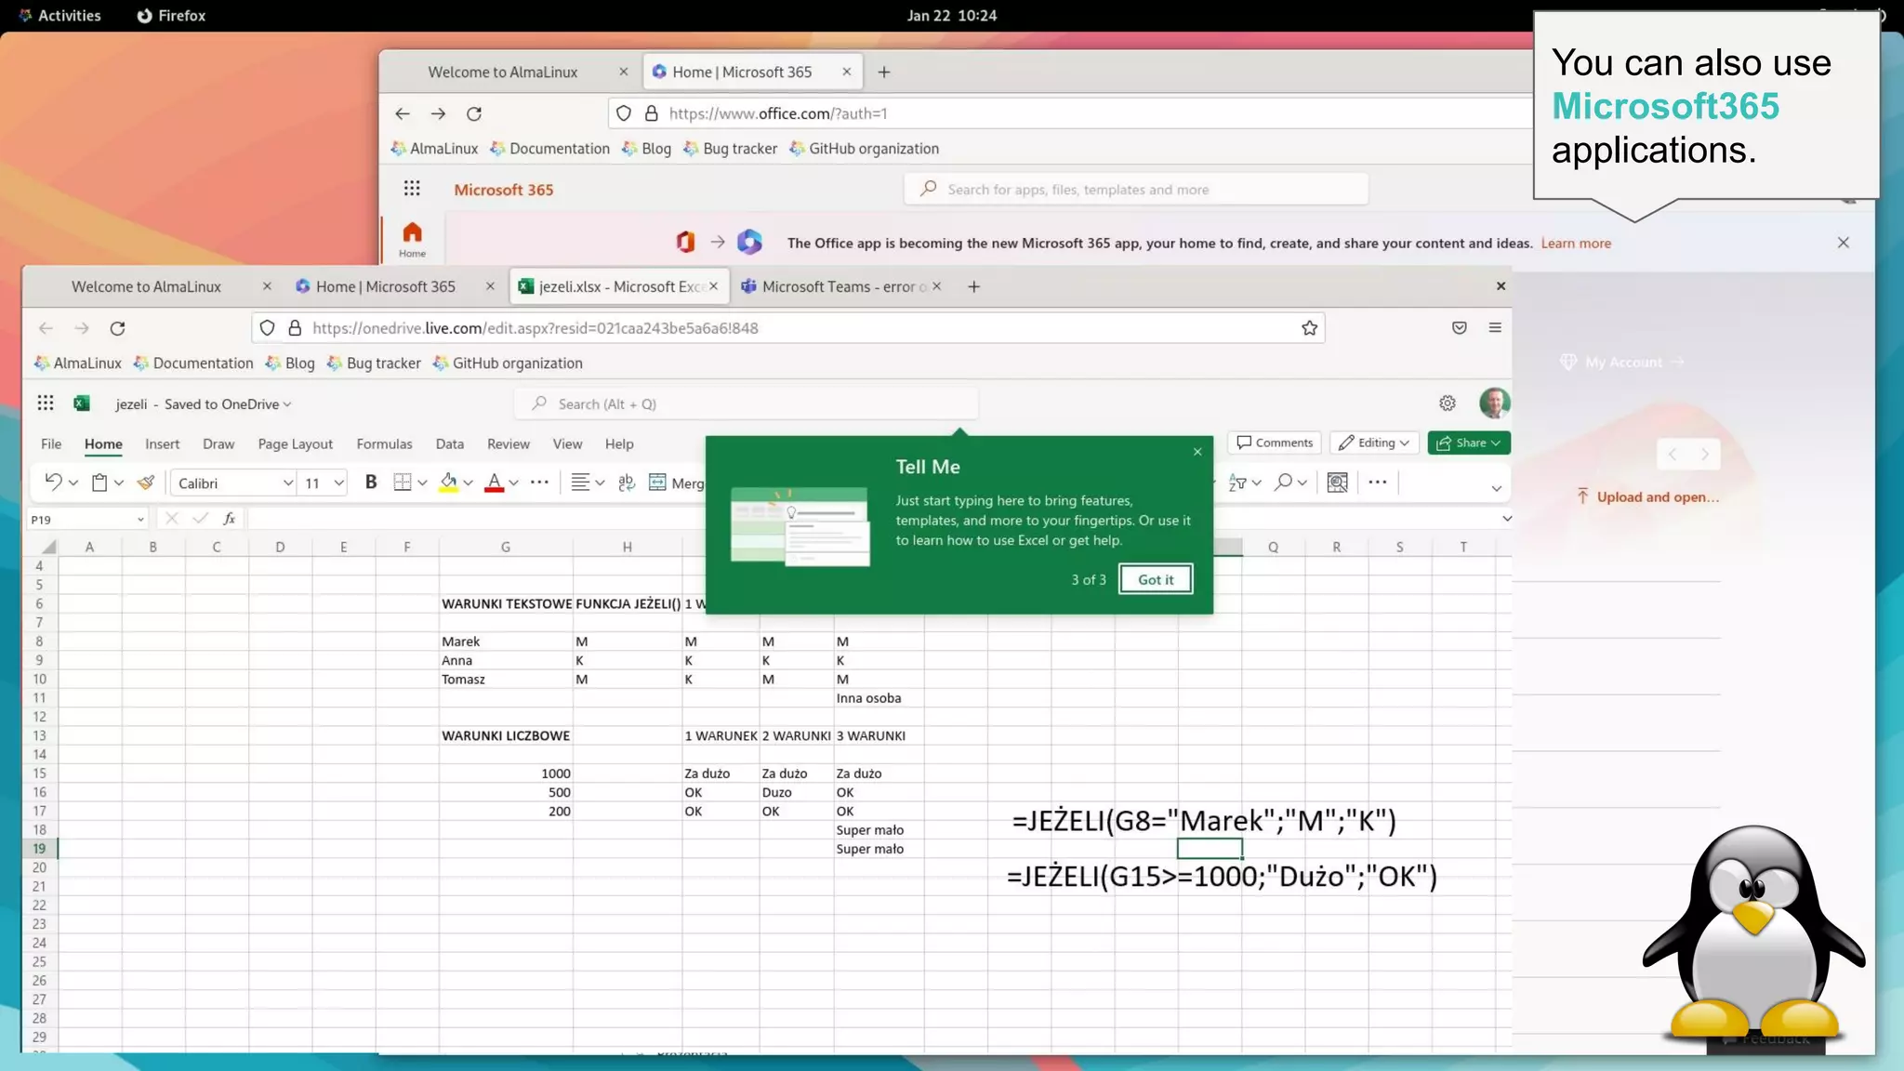Click the Paste clipboard icon

[99, 483]
